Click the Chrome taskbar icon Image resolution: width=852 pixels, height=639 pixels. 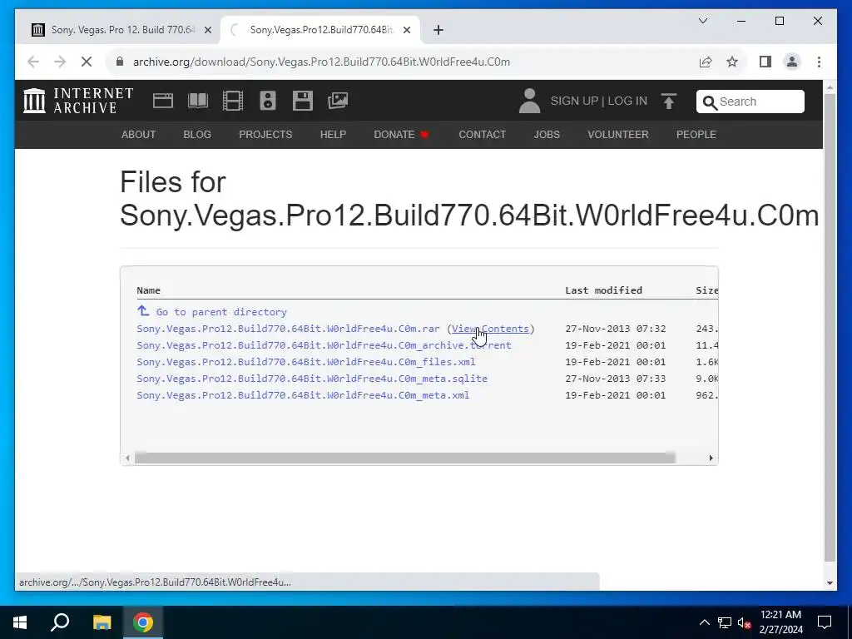click(143, 622)
